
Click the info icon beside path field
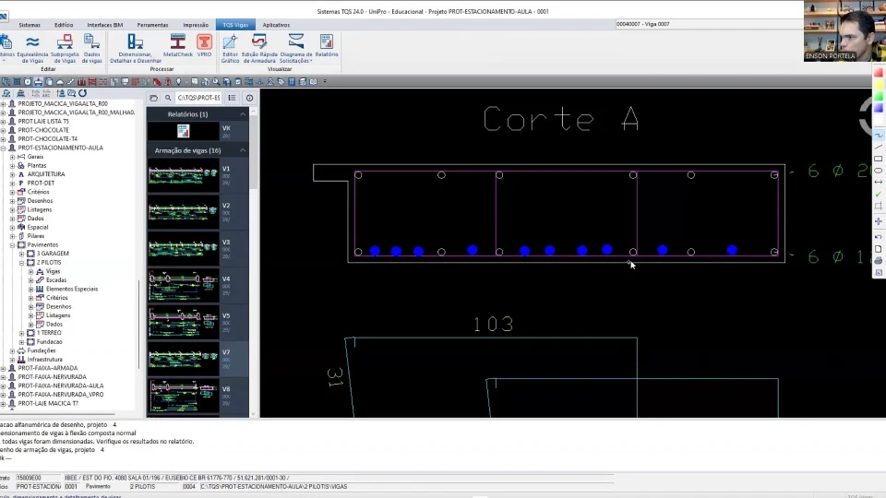tap(249, 98)
